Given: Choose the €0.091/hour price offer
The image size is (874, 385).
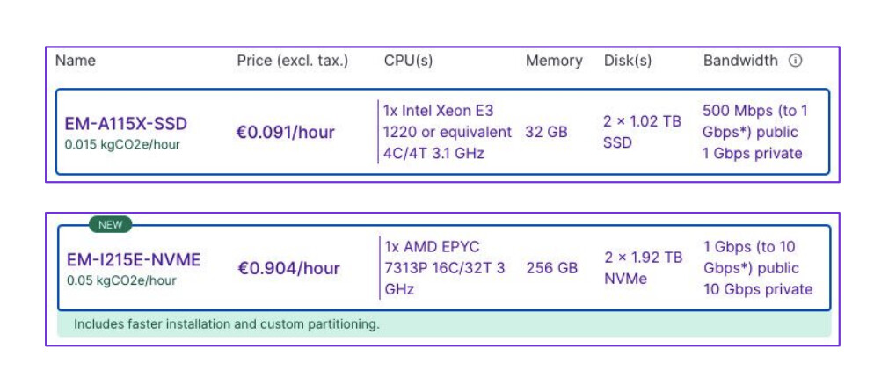Looking at the screenshot, I should pos(286,133).
